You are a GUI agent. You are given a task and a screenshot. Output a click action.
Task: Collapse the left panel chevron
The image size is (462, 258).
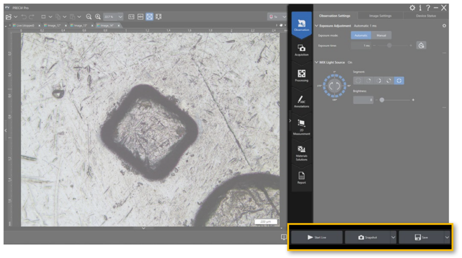point(6,130)
